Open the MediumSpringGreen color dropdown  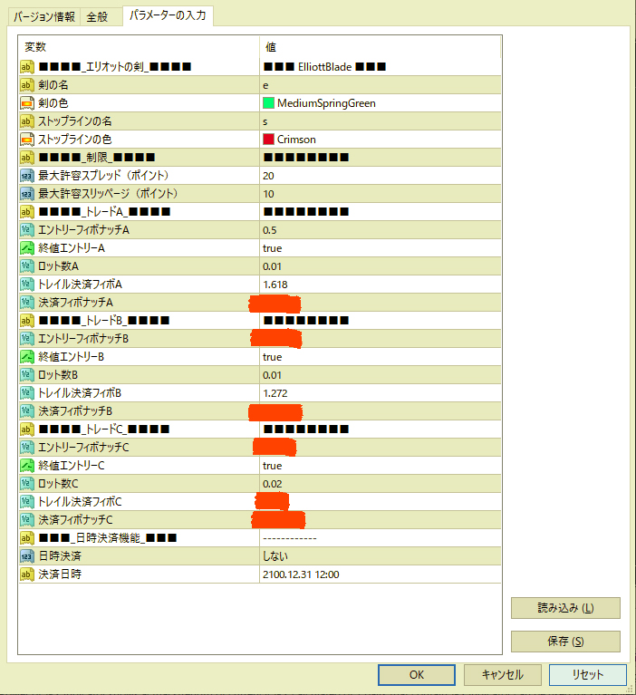click(x=379, y=103)
